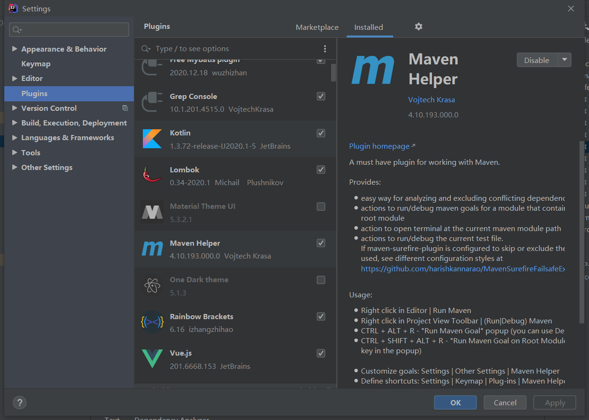Viewport: 589px width, 420px height.
Task: Click "A must have plugin" description text
Action: pos(424,162)
